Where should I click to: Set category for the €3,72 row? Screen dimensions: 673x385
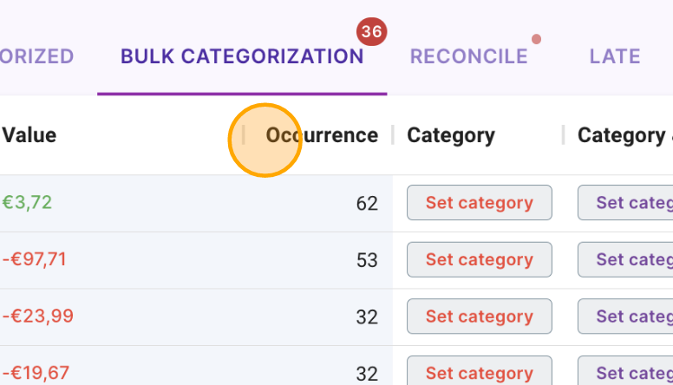pos(479,203)
